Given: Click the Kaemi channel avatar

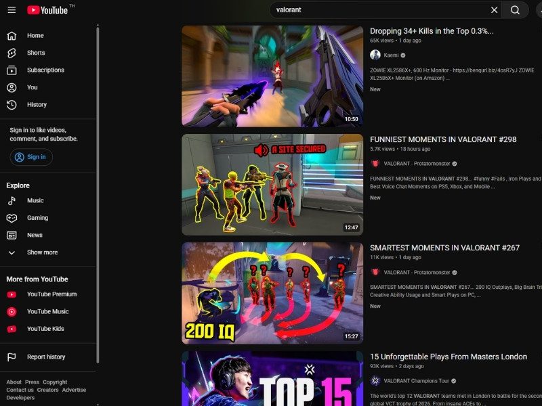Looking at the screenshot, I should [375, 55].
